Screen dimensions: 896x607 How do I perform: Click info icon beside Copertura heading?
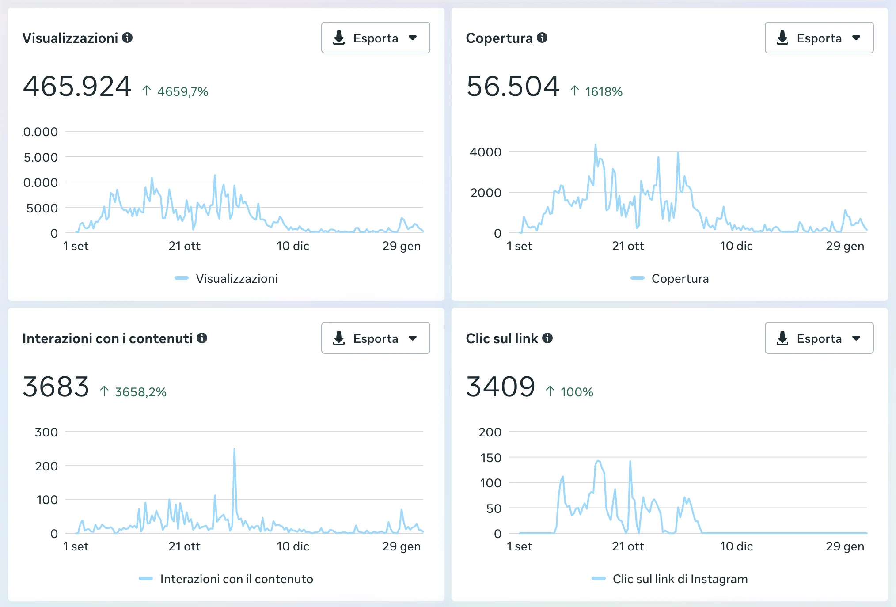[542, 38]
